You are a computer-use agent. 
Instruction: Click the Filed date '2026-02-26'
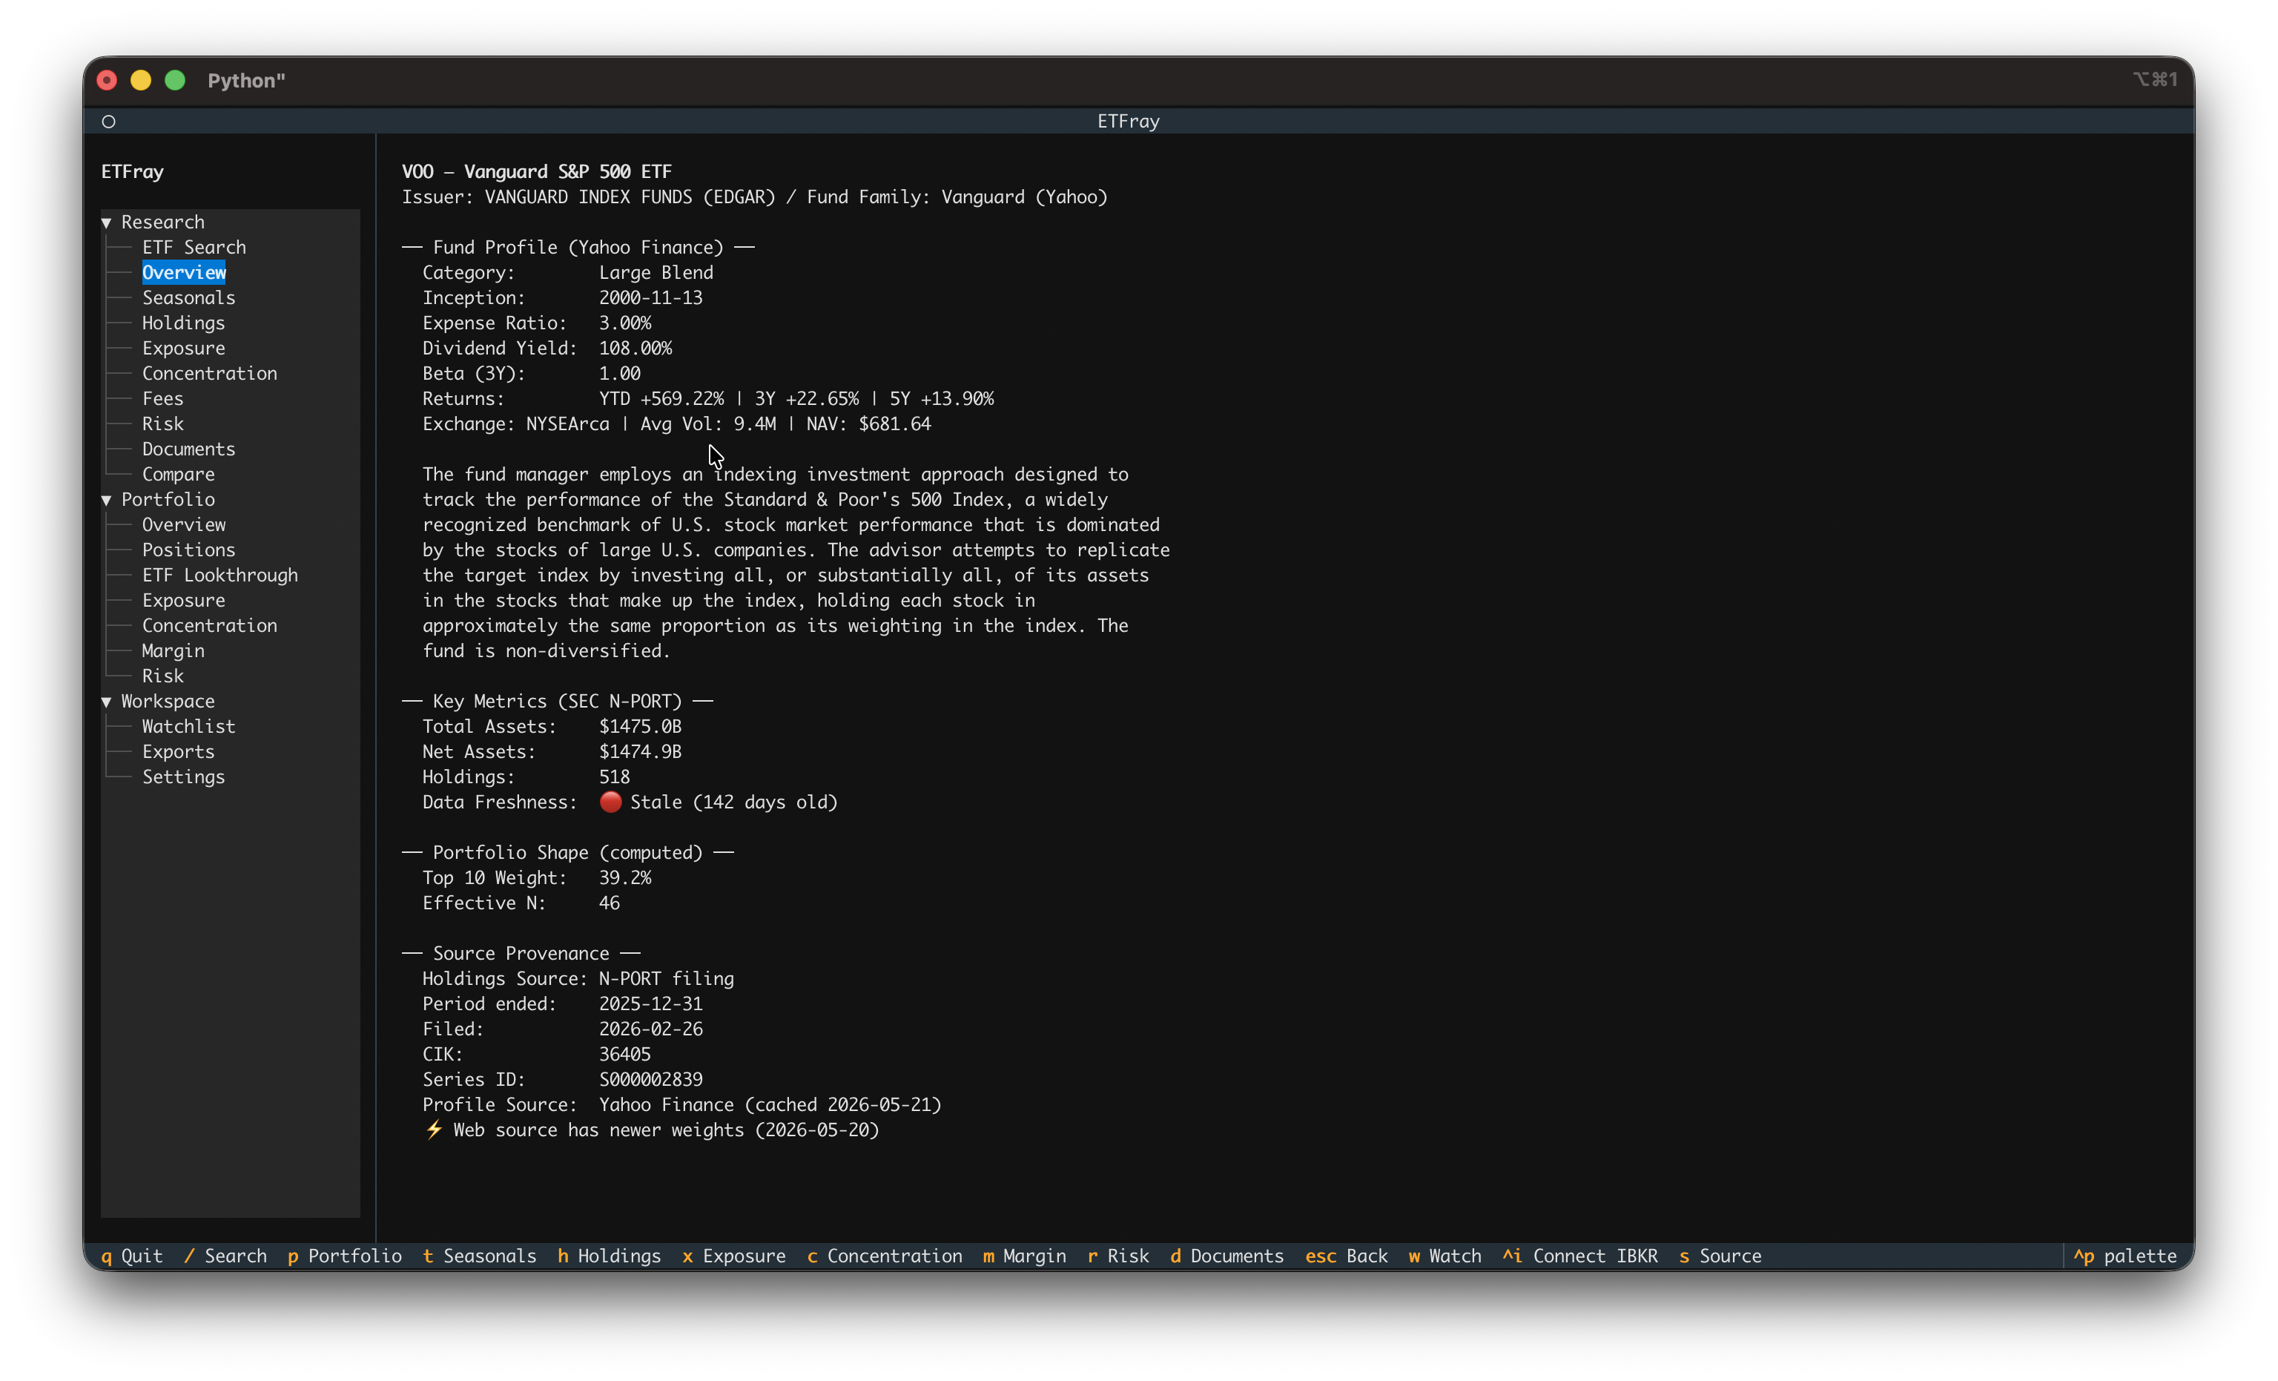[651, 1029]
